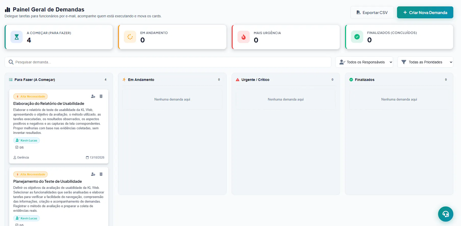
Task: Click the hourglass icon in A Começar card
Action: (17, 37)
